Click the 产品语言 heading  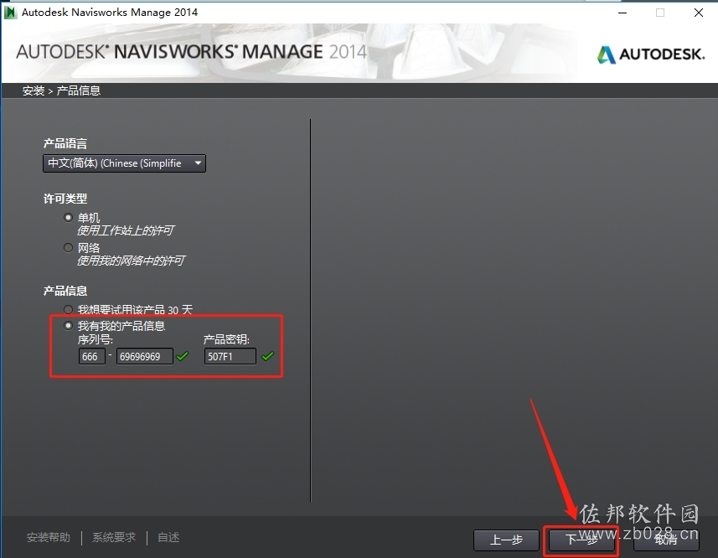(65, 143)
